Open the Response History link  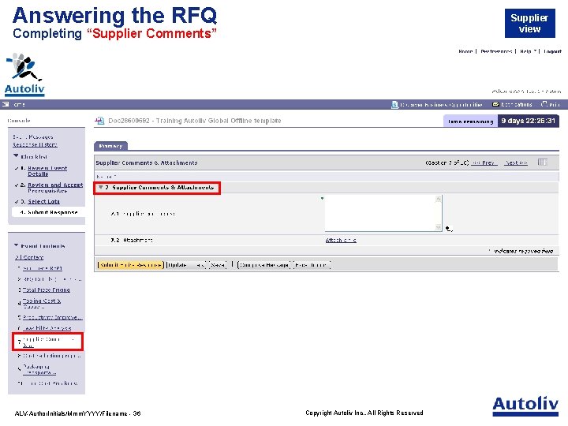[35, 144]
